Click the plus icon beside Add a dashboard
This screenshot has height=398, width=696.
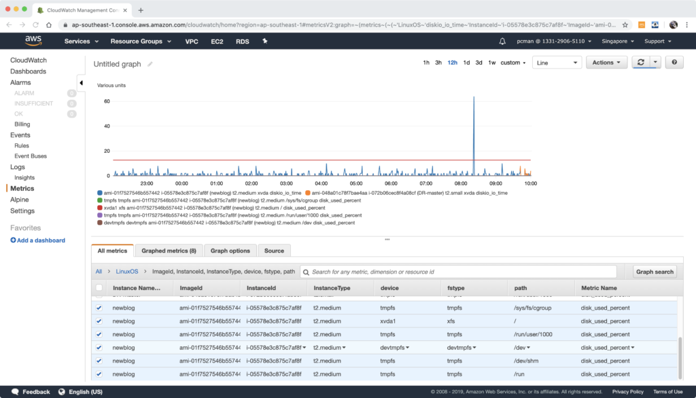point(13,240)
